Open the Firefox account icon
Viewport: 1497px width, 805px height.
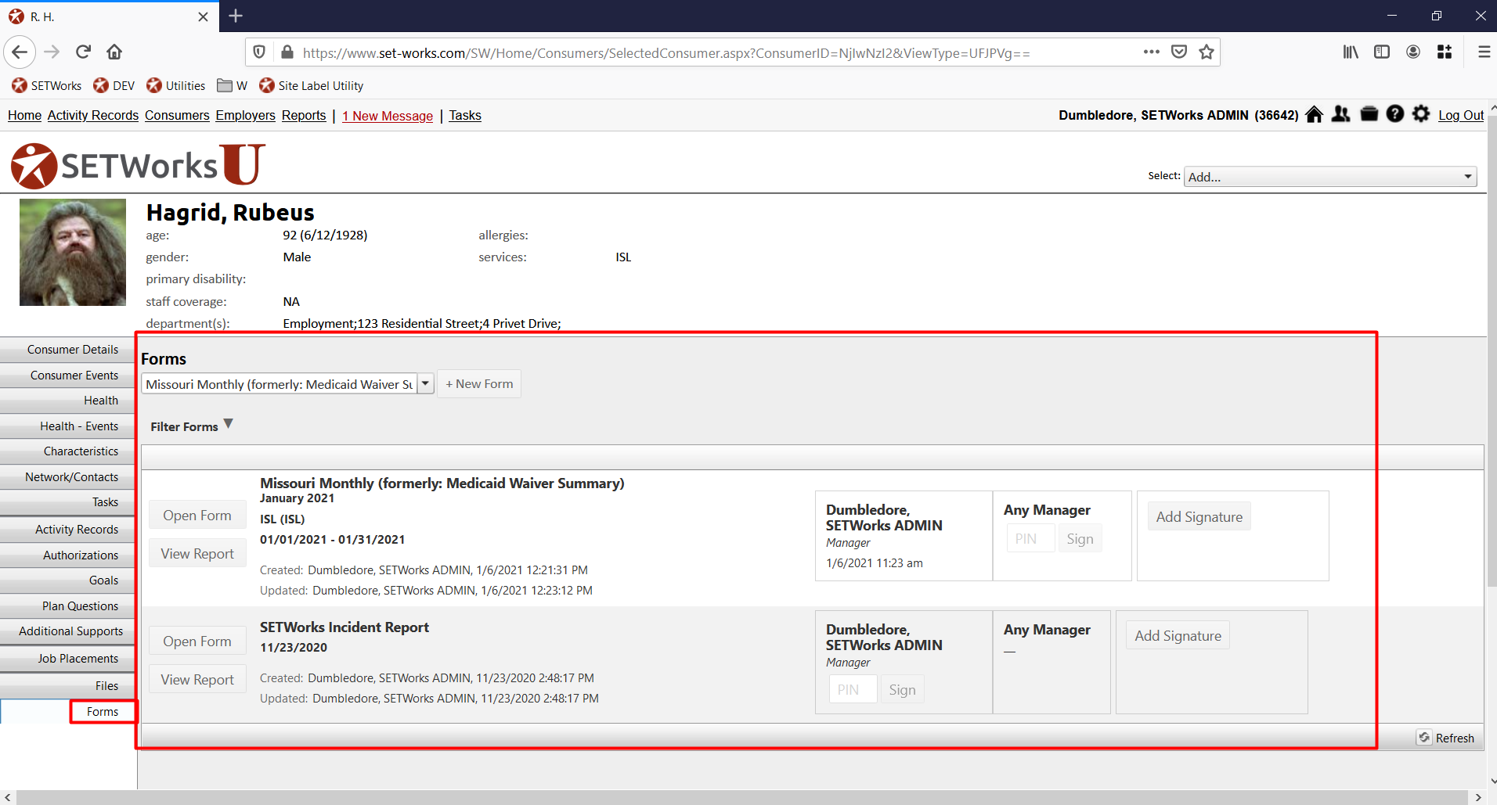tap(1413, 52)
